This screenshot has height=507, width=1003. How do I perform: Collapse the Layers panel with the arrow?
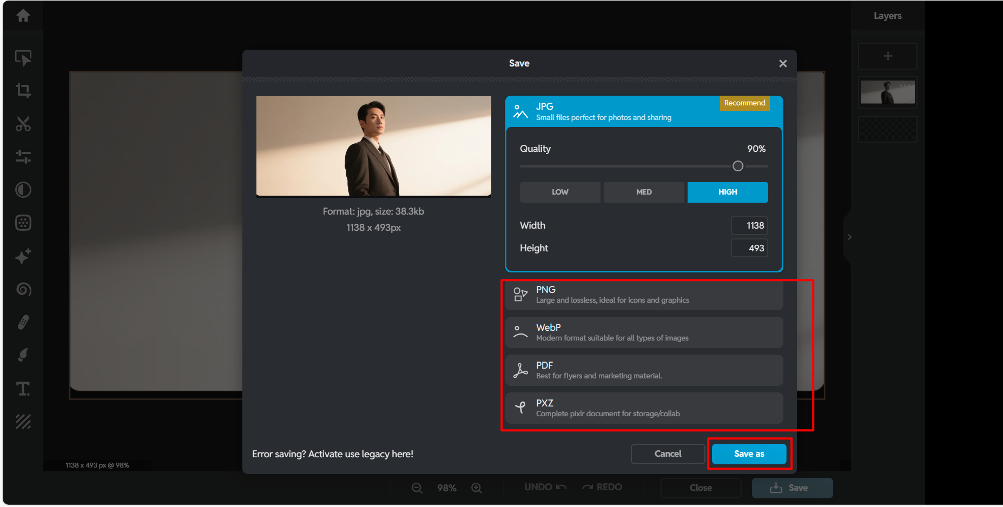point(849,237)
